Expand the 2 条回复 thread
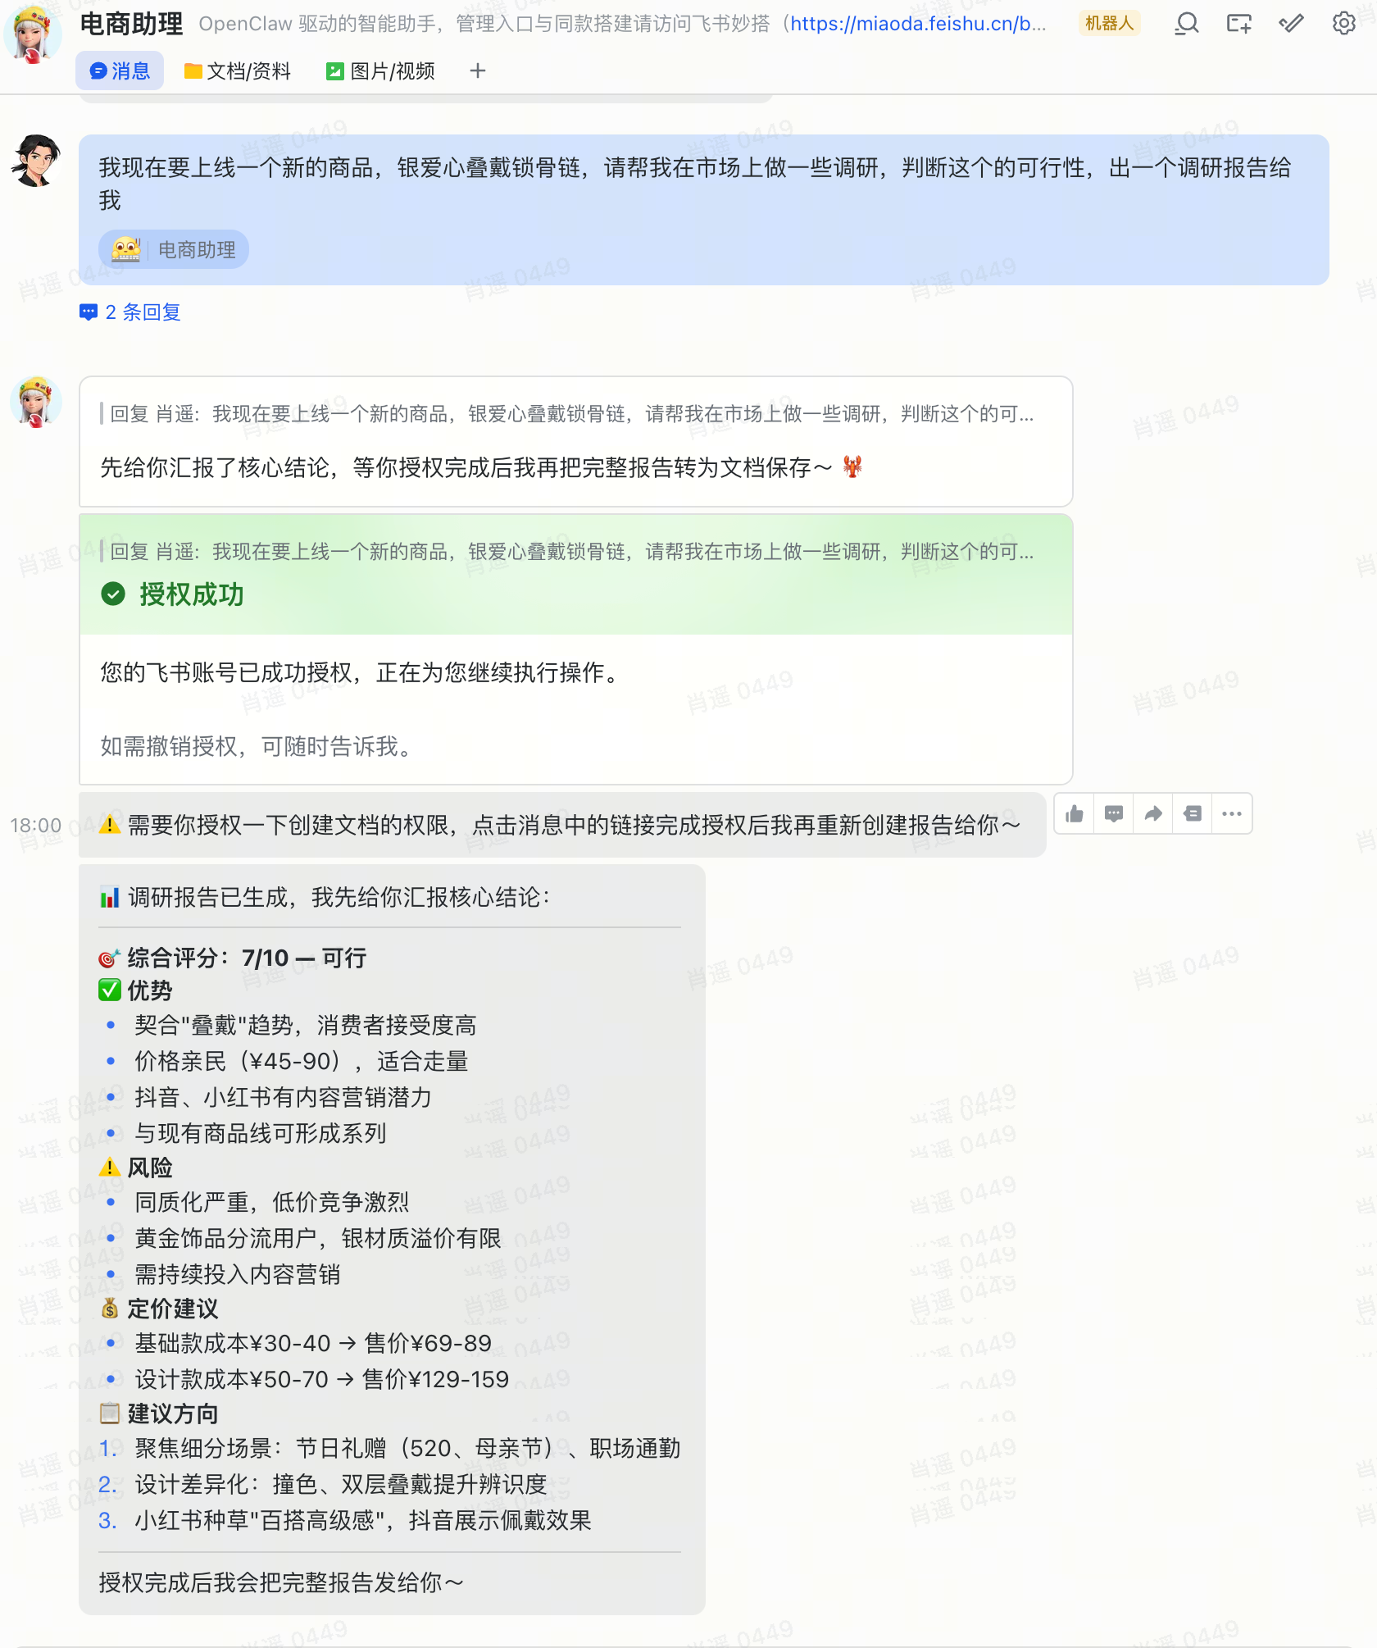The image size is (1377, 1648). click(x=131, y=312)
